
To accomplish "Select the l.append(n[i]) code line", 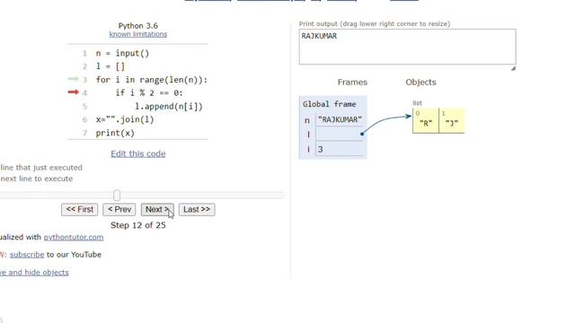I will coord(169,107).
